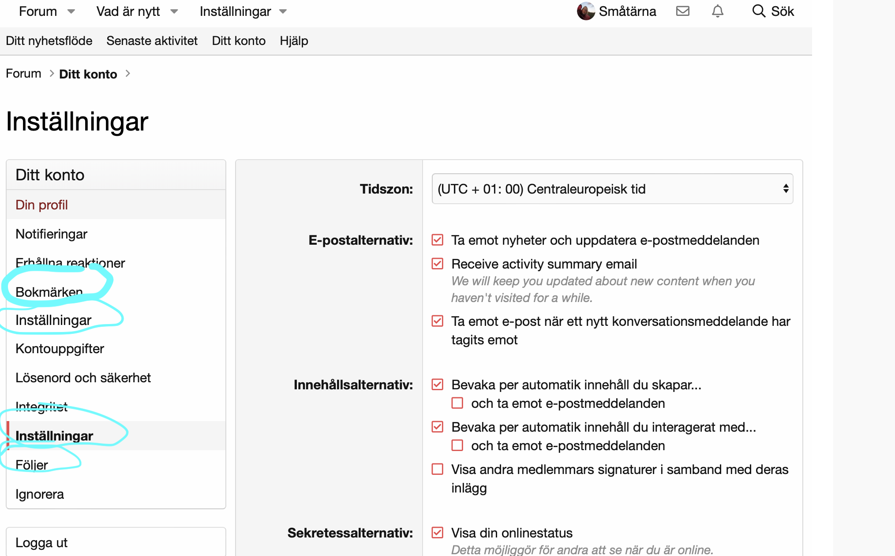Go to Lösenord och säkerhet
The width and height of the screenshot is (895, 556).
(83, 378)
